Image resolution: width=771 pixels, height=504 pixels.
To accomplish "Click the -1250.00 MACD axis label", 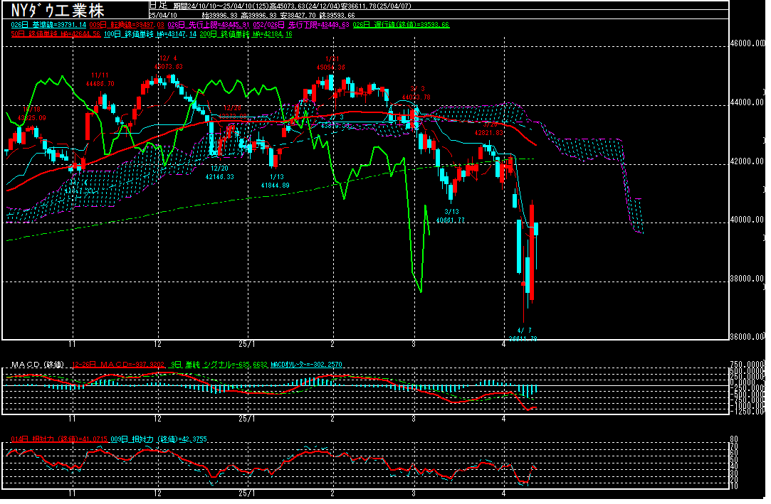I will click(748, 412).
